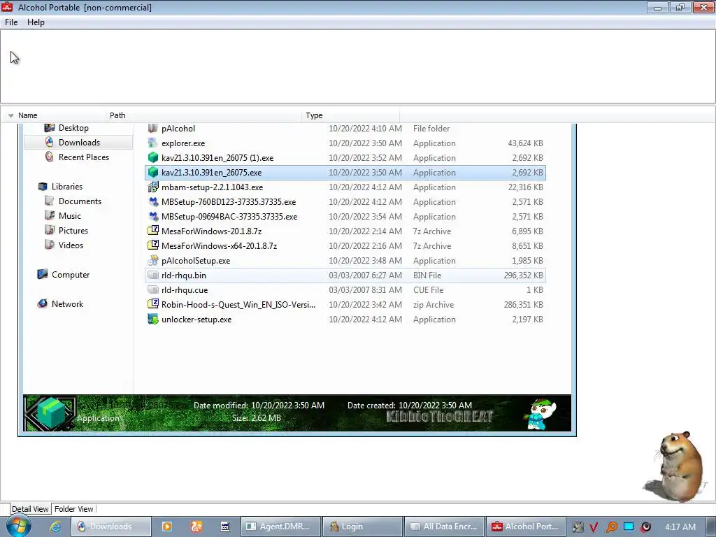Screen dimensions: 716x537
Task: Select Computer in navigation pane
Action: pos(71,274)
